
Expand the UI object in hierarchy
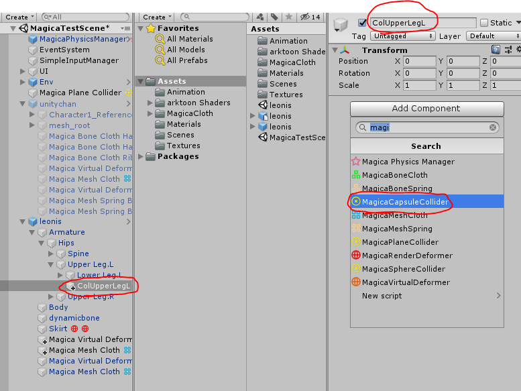tap(22, 71)
